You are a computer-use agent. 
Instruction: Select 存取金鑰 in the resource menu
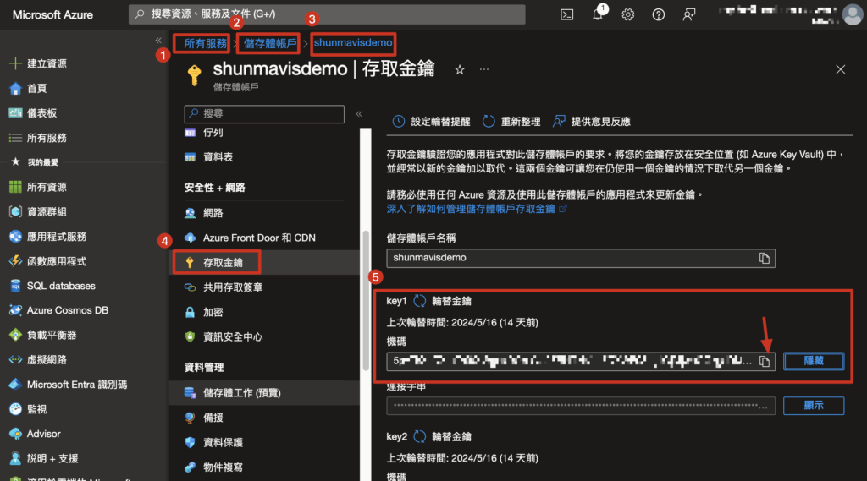222,263
